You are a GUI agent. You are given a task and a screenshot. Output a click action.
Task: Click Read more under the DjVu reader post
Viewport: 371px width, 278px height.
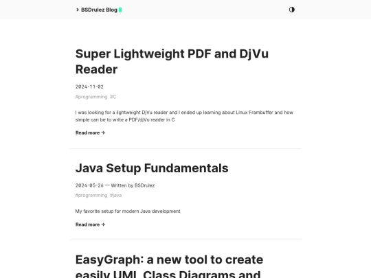[x=90, y=133]
